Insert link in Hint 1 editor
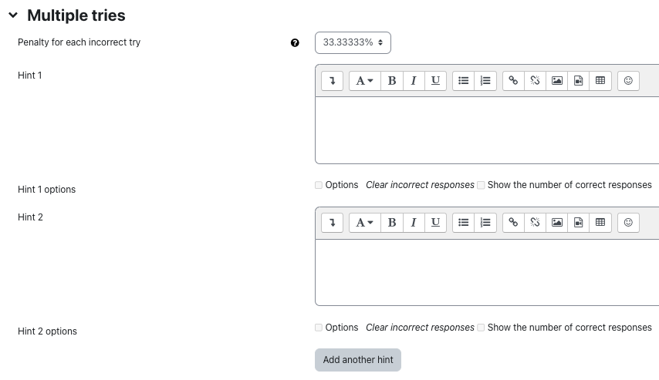 coord(513,81)
